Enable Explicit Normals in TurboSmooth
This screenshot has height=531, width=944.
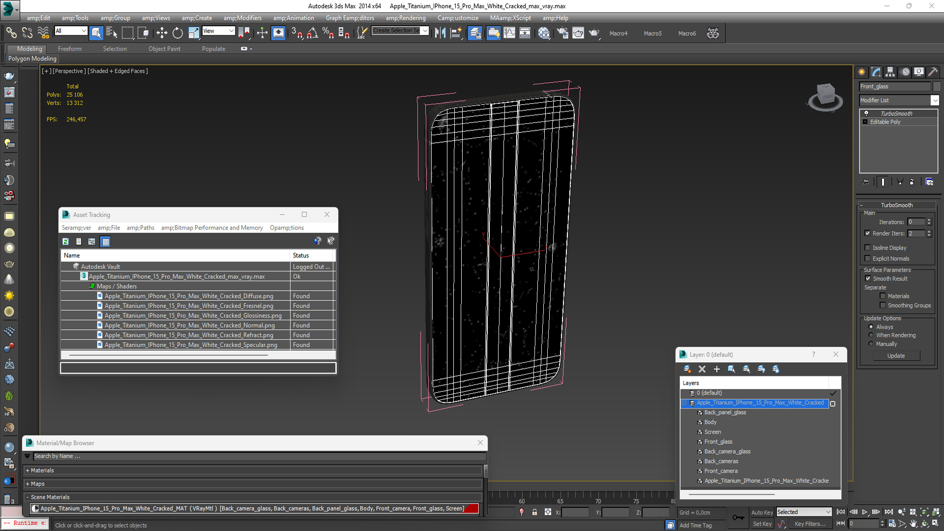868,258
